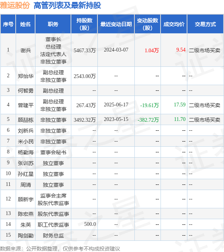Click the holding value 500.0

coord(90,224)
